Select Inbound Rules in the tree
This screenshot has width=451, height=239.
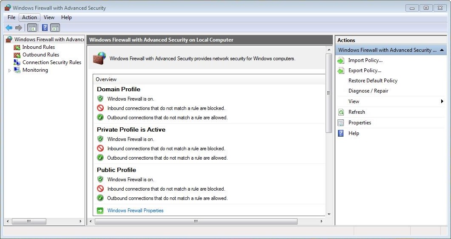(x=38, y=47)
